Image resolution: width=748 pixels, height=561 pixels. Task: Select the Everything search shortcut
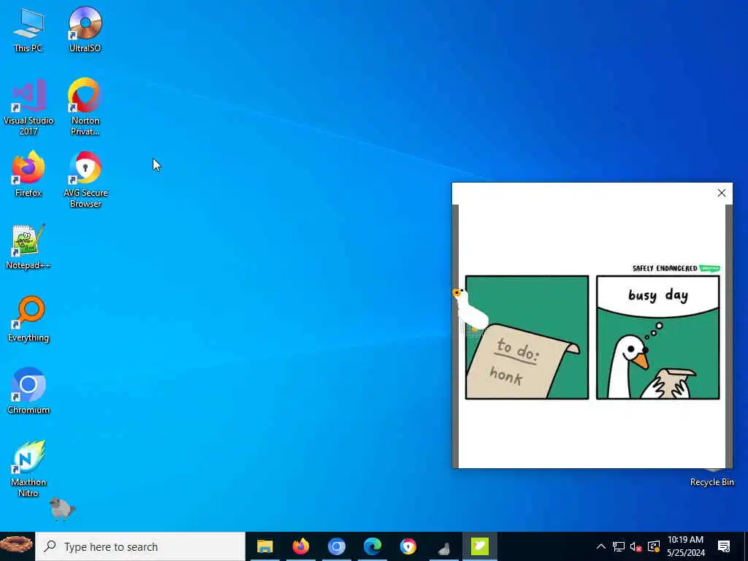[28, 319]
